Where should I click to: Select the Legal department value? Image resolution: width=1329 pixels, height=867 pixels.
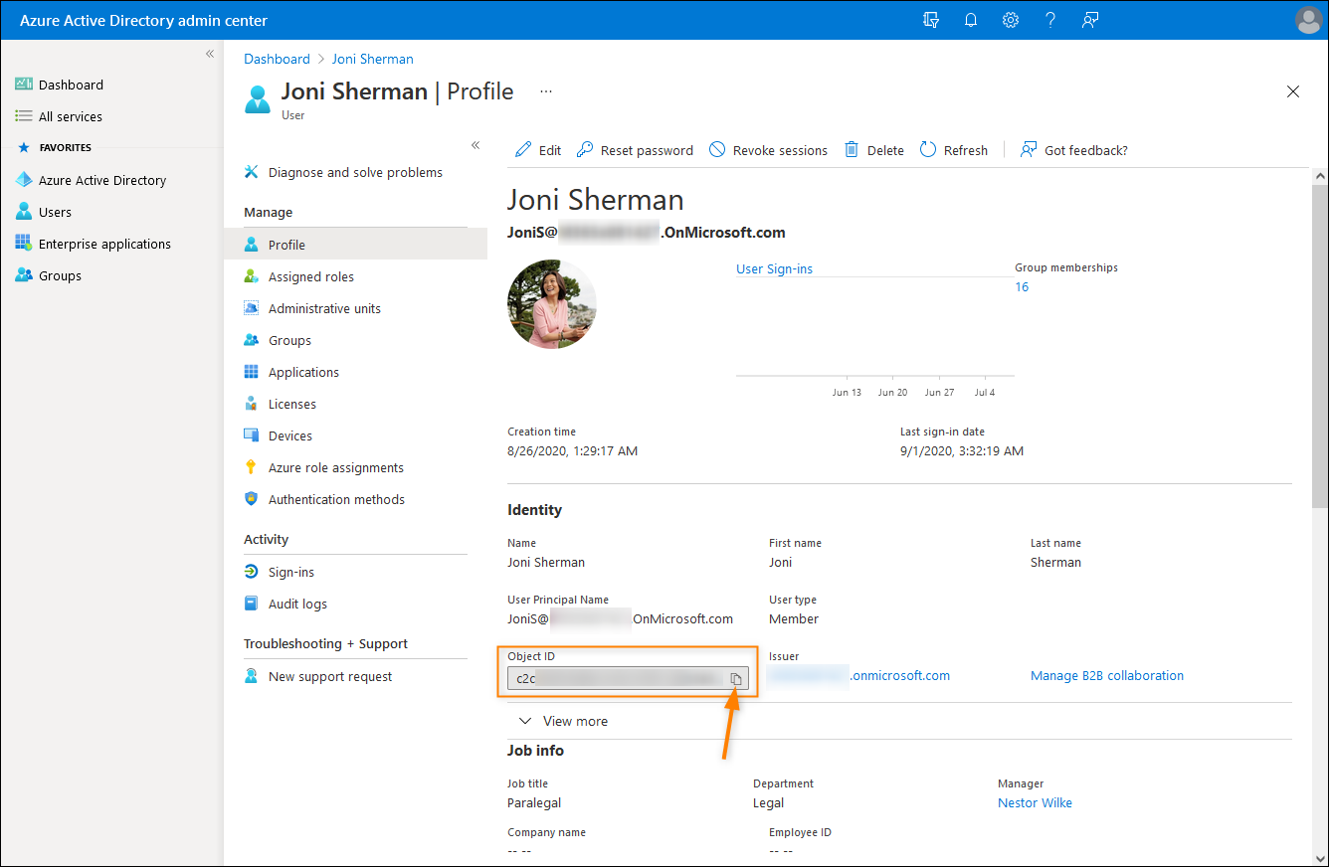768,802
